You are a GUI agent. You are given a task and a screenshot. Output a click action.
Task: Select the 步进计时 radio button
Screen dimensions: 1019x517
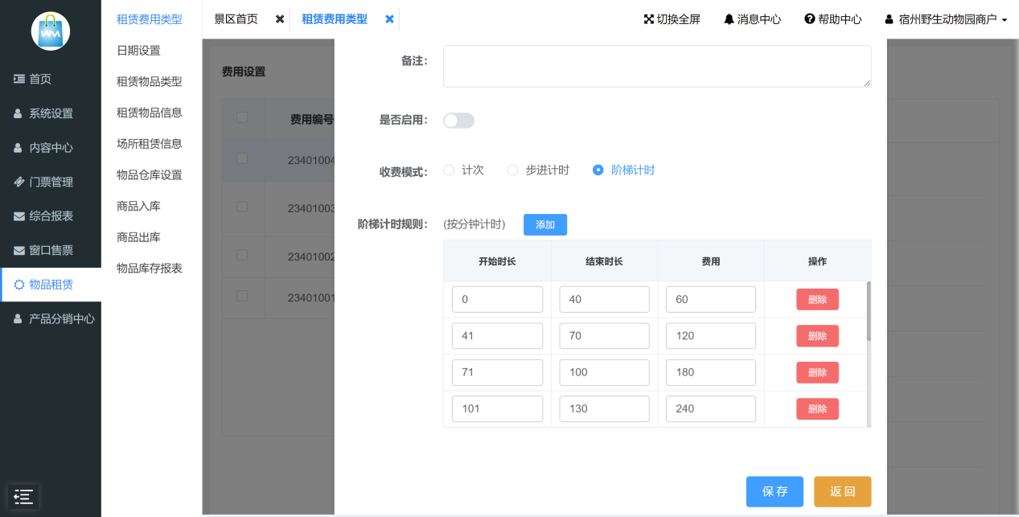[512, 170]
